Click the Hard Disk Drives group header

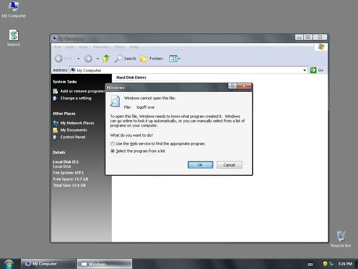[131, 77]
